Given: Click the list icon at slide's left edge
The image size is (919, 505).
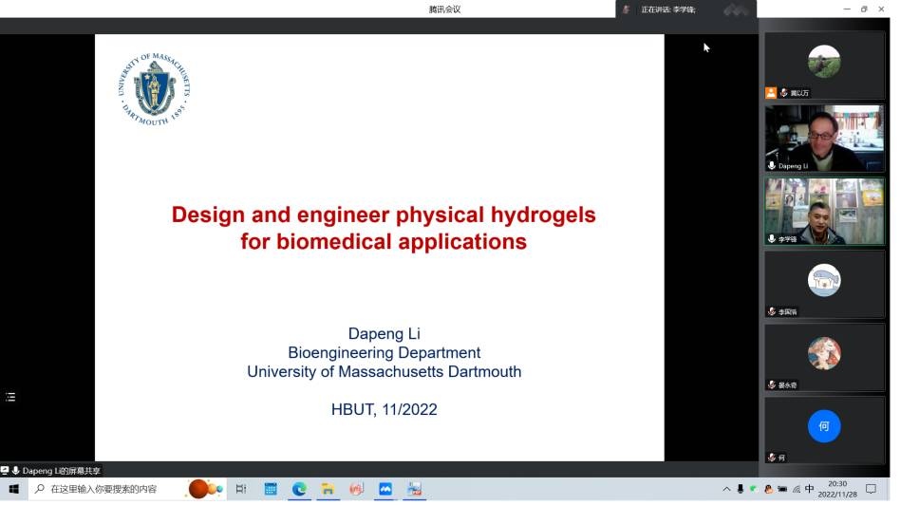Looking at the screenshot, I should tap(10, 397).
